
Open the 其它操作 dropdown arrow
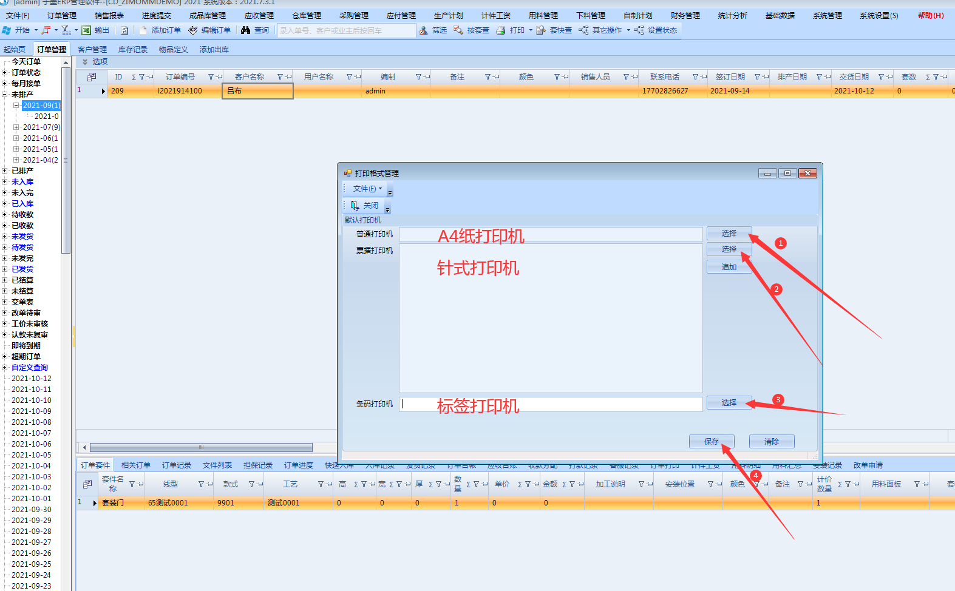click(628, 30)
